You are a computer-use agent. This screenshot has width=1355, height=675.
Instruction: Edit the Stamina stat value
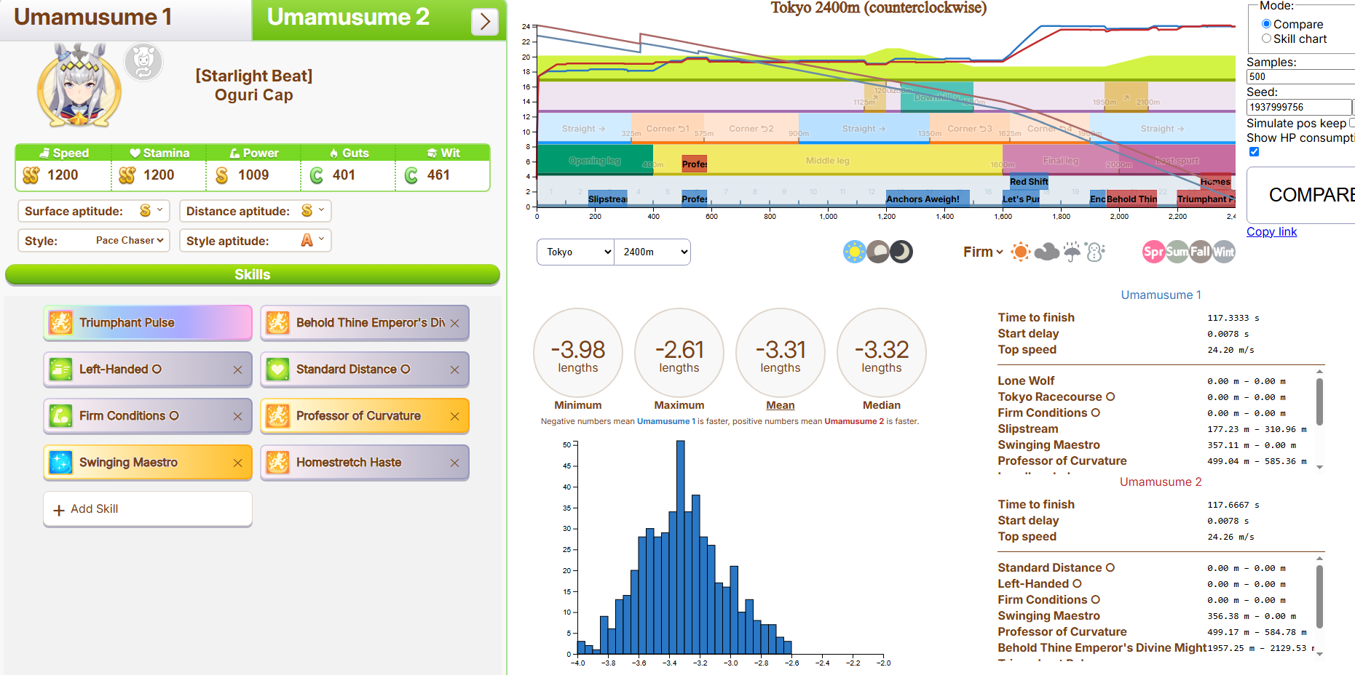[x=159, y=175]
